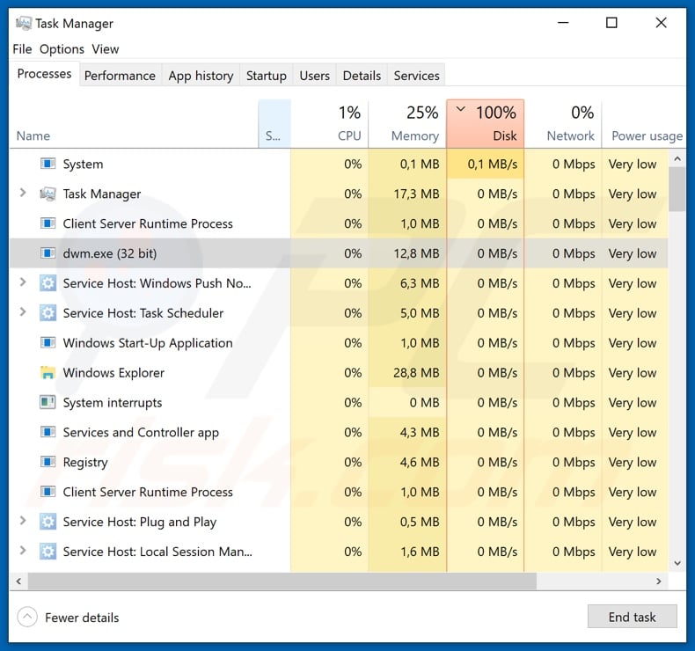The width and height of the screenshot is (695, 651).
Task: Select the System interrupts process name
Action: 113,402
